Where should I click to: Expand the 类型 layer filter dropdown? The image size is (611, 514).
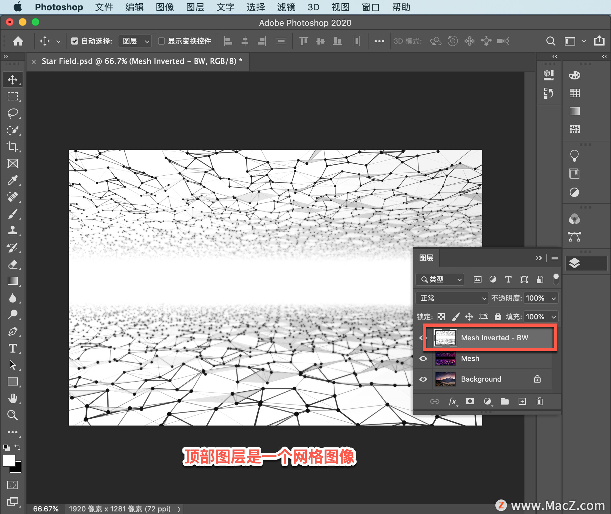point(440,279)
